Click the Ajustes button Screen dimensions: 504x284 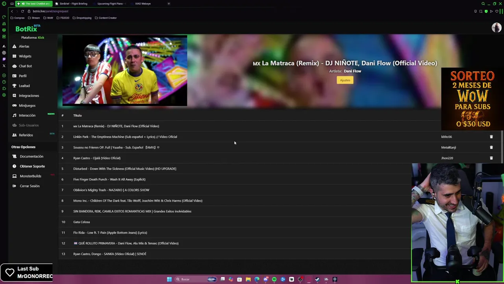coord(345,80)
